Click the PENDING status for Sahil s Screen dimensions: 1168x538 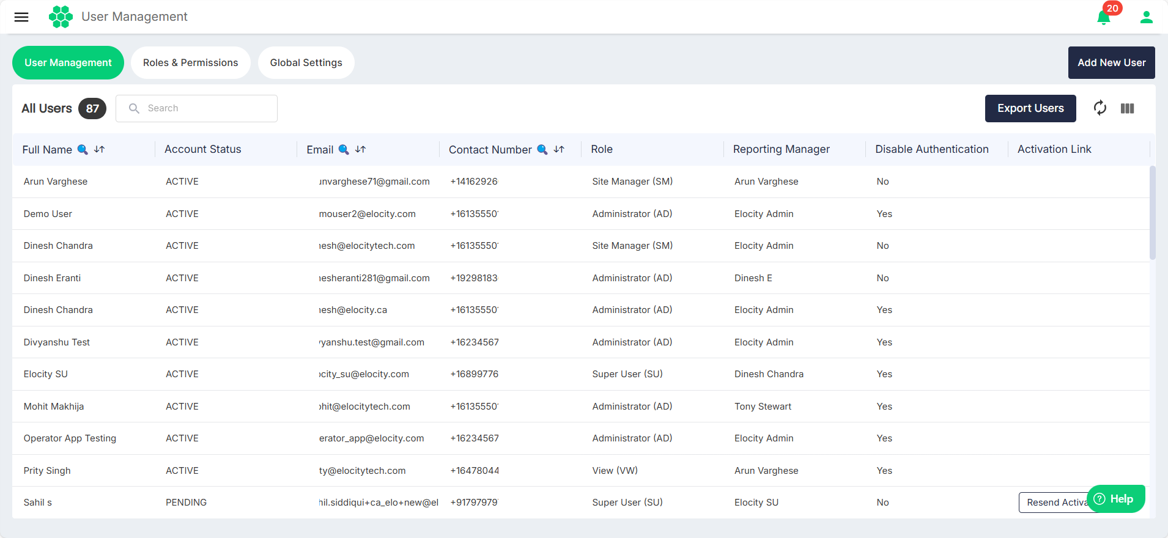[186, 503]
